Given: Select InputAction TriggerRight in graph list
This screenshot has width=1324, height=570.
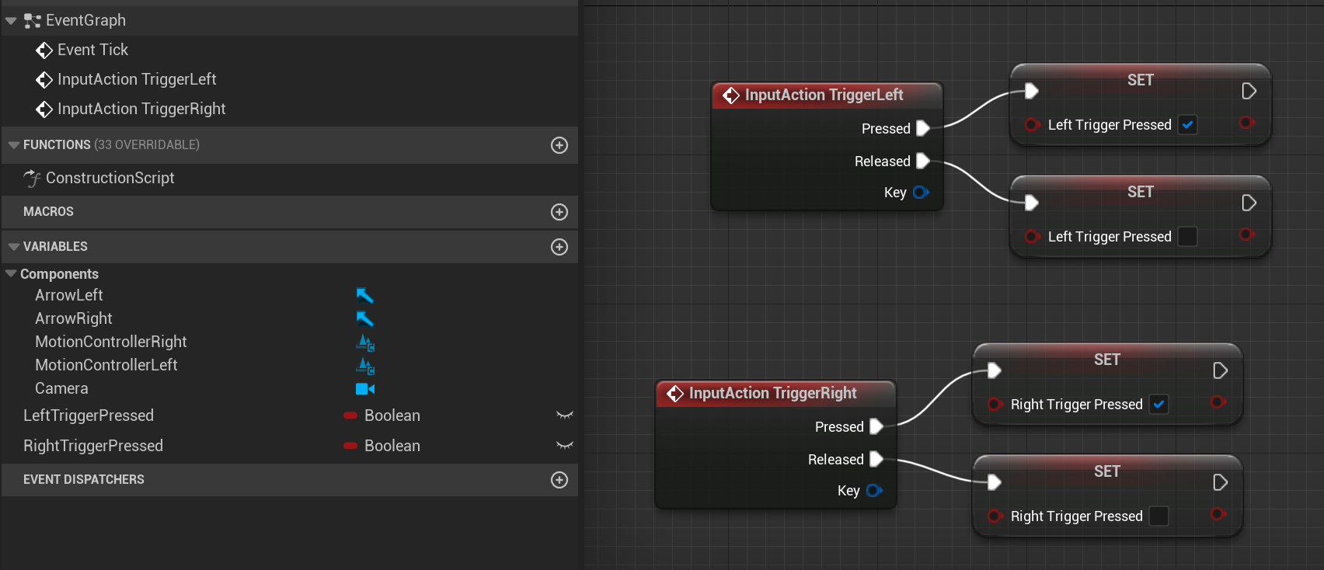Looking at the screenshot, I should (141, 109).
